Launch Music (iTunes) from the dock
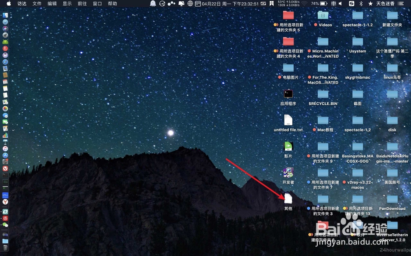 click(x=5, y=149)
